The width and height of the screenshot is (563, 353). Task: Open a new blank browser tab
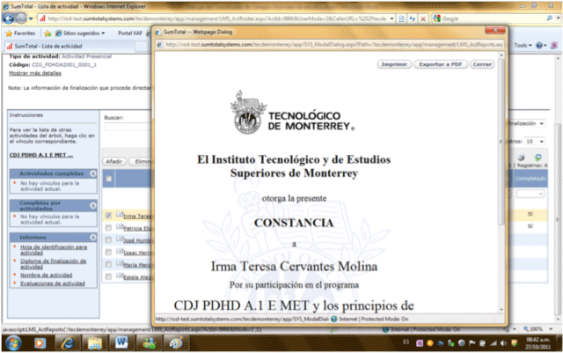point(143,47)
